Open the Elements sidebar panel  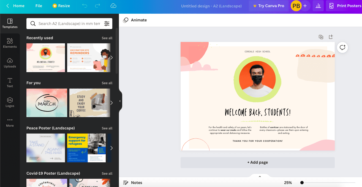[x=10, y=43]
